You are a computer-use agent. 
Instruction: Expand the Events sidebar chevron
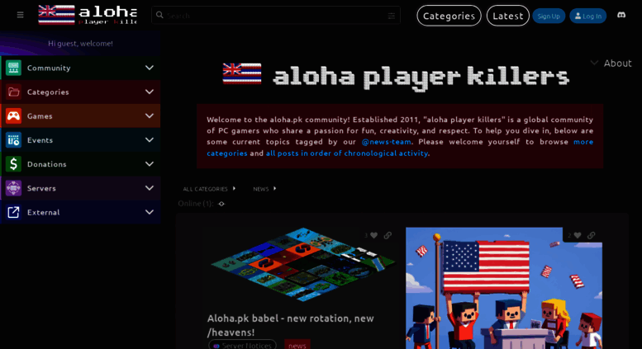click(x=150, y=140)
